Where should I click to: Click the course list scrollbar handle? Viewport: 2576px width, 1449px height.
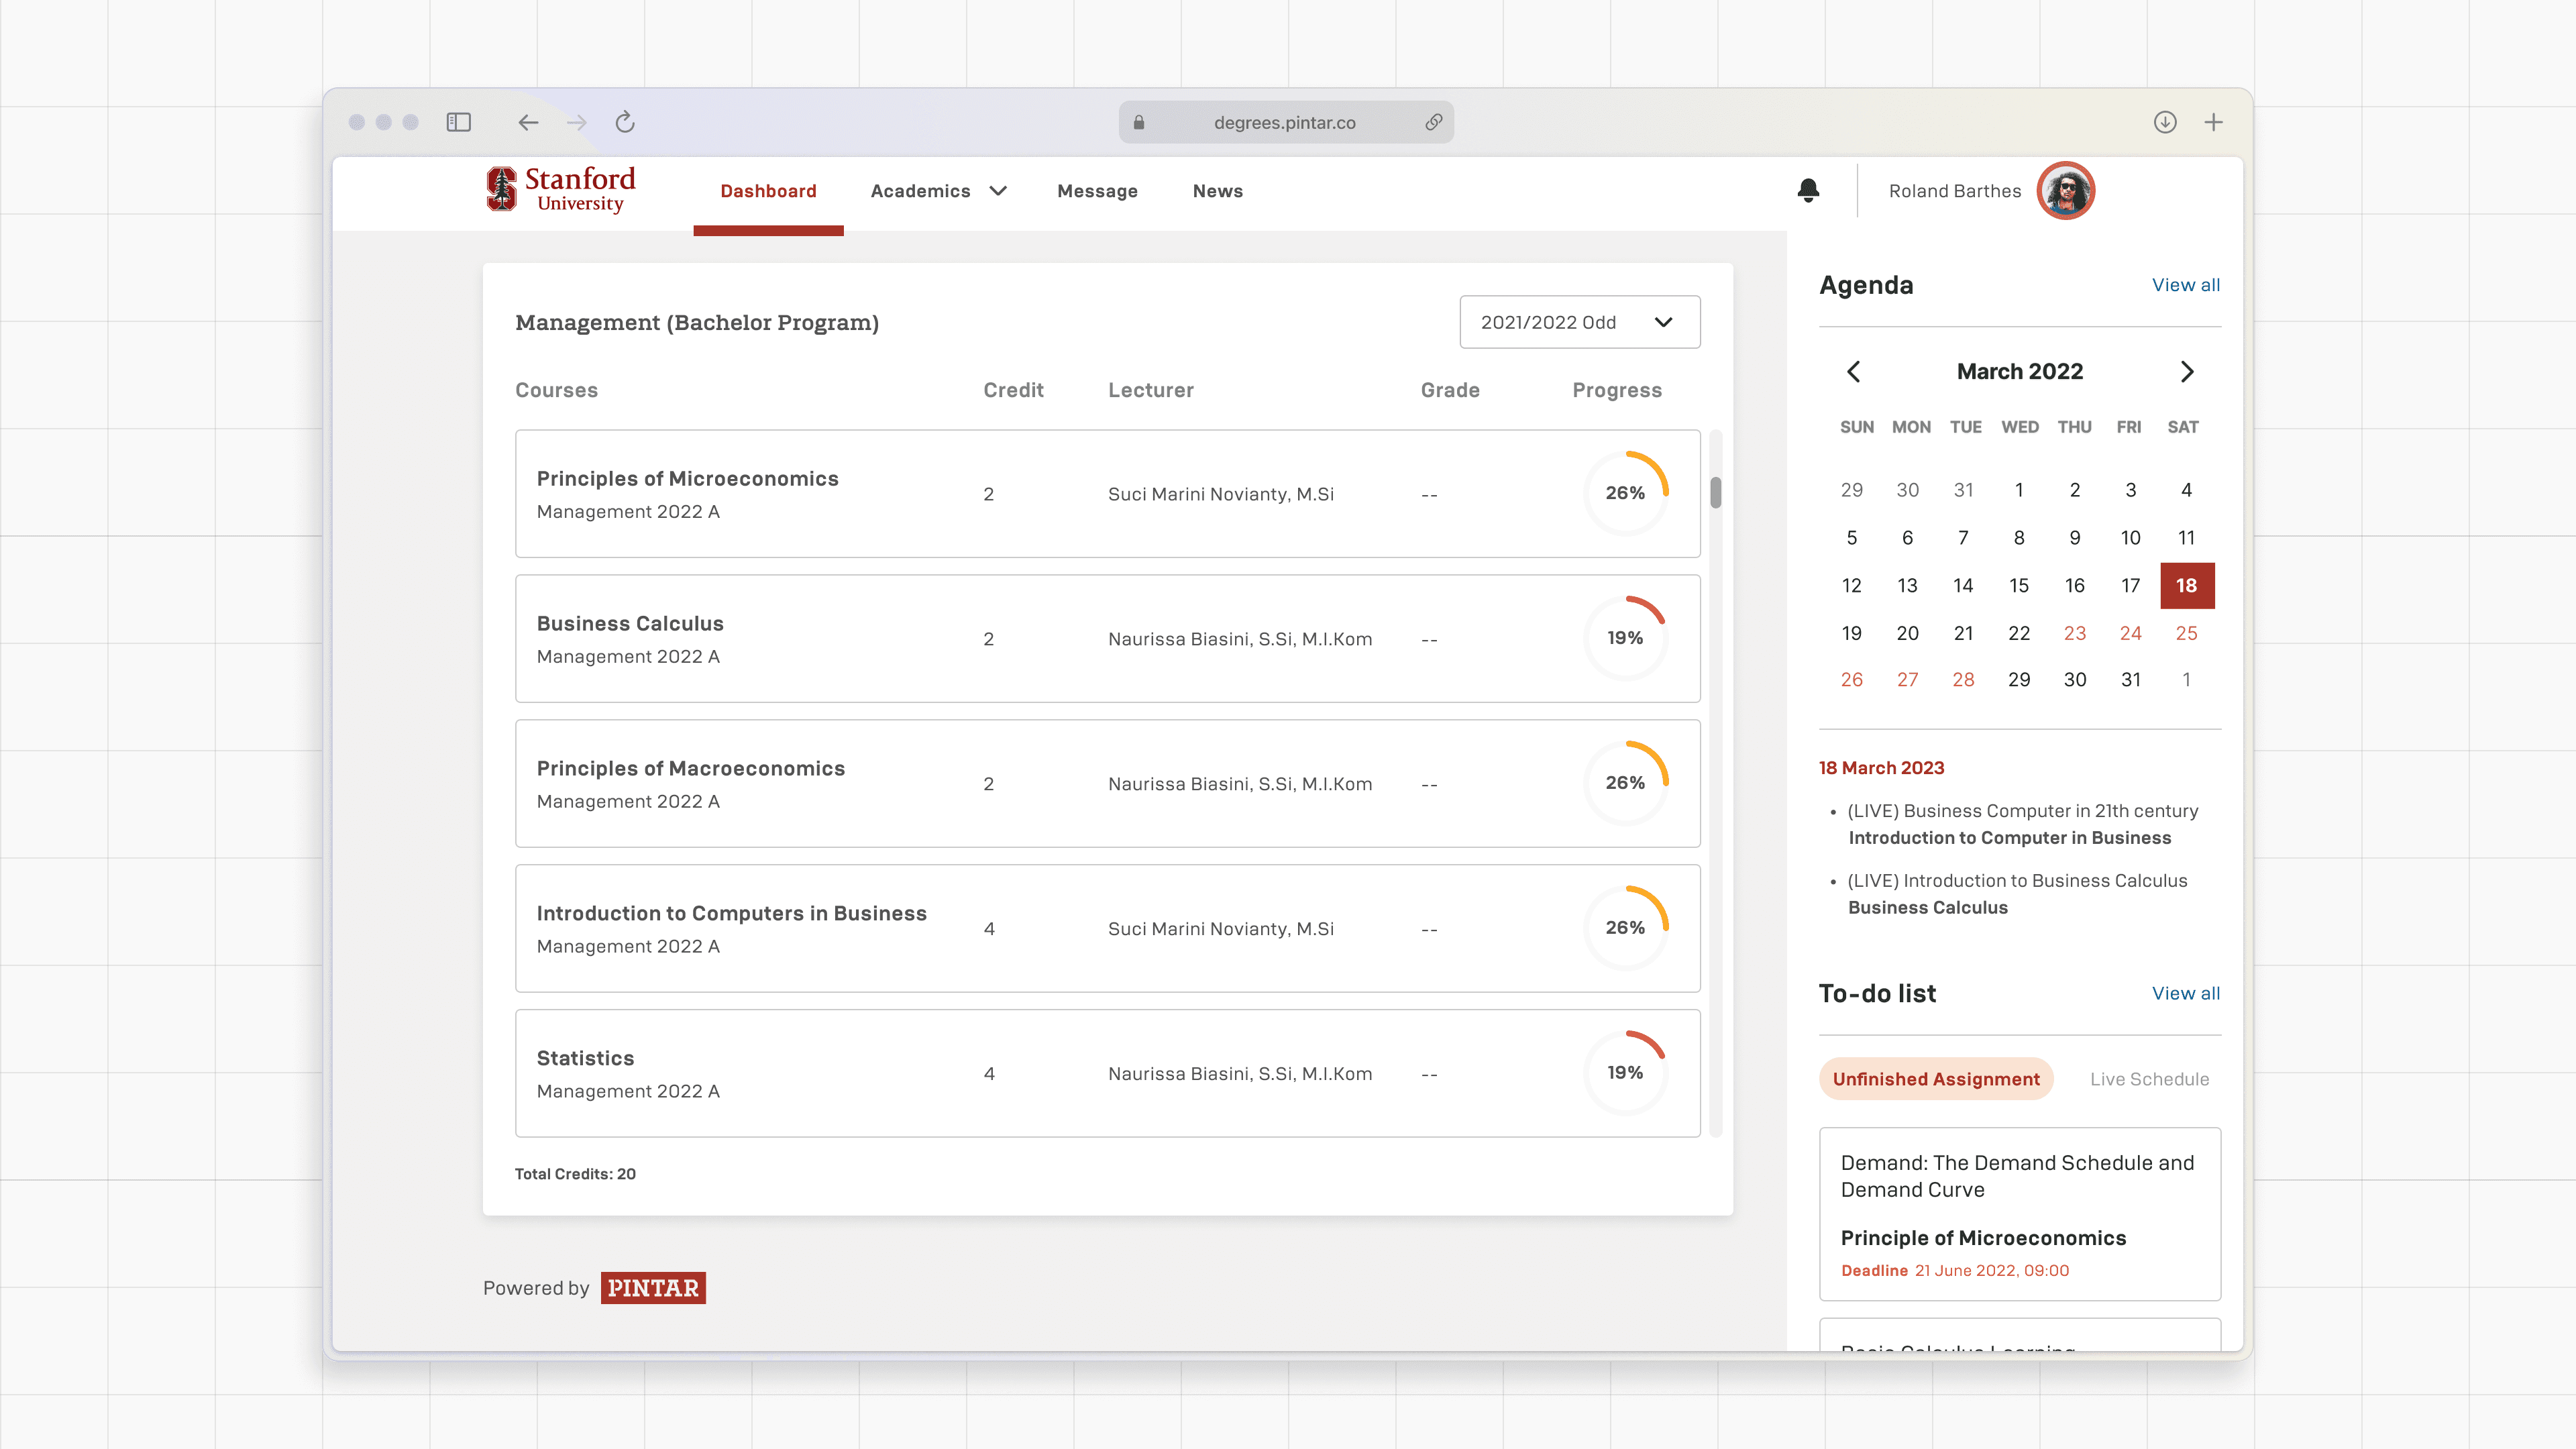coord(1715,492)
